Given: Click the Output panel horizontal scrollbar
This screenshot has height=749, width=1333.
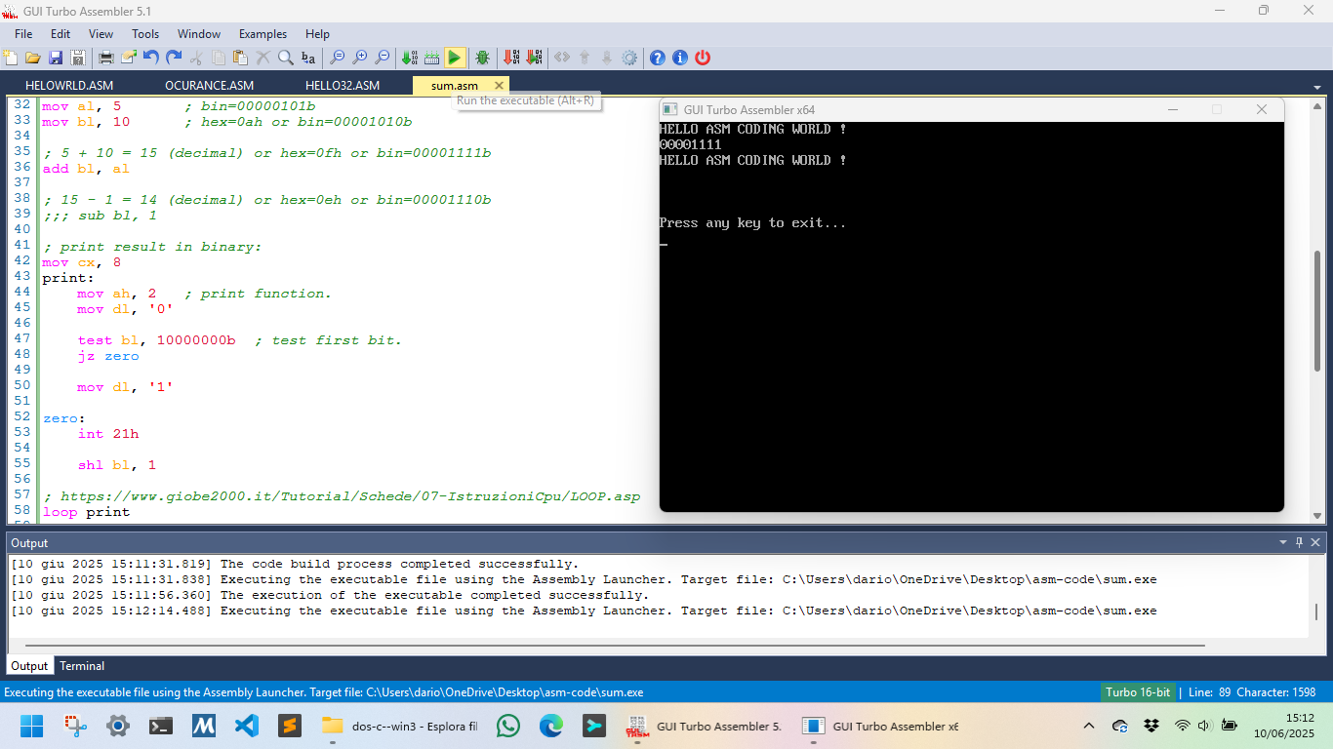Looking at the screenshot, I should pos(615,646).
